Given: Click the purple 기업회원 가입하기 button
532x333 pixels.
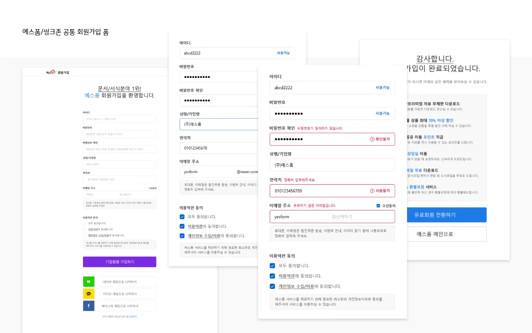Looking at the screenshot, I should click(119, 262).
